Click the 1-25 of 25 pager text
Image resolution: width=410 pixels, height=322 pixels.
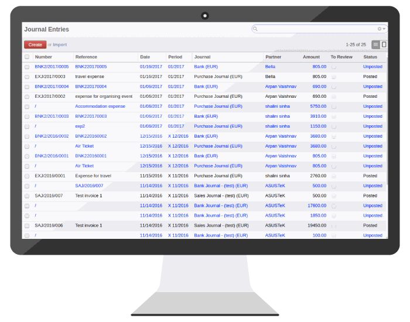[356, 44]
